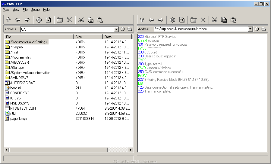Open the View menu
The height and width of the screenshot is (164, 271).
[x=16, y=10]
